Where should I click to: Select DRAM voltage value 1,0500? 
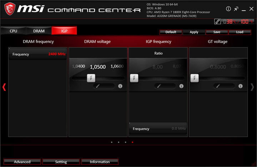tap(98, 67)
